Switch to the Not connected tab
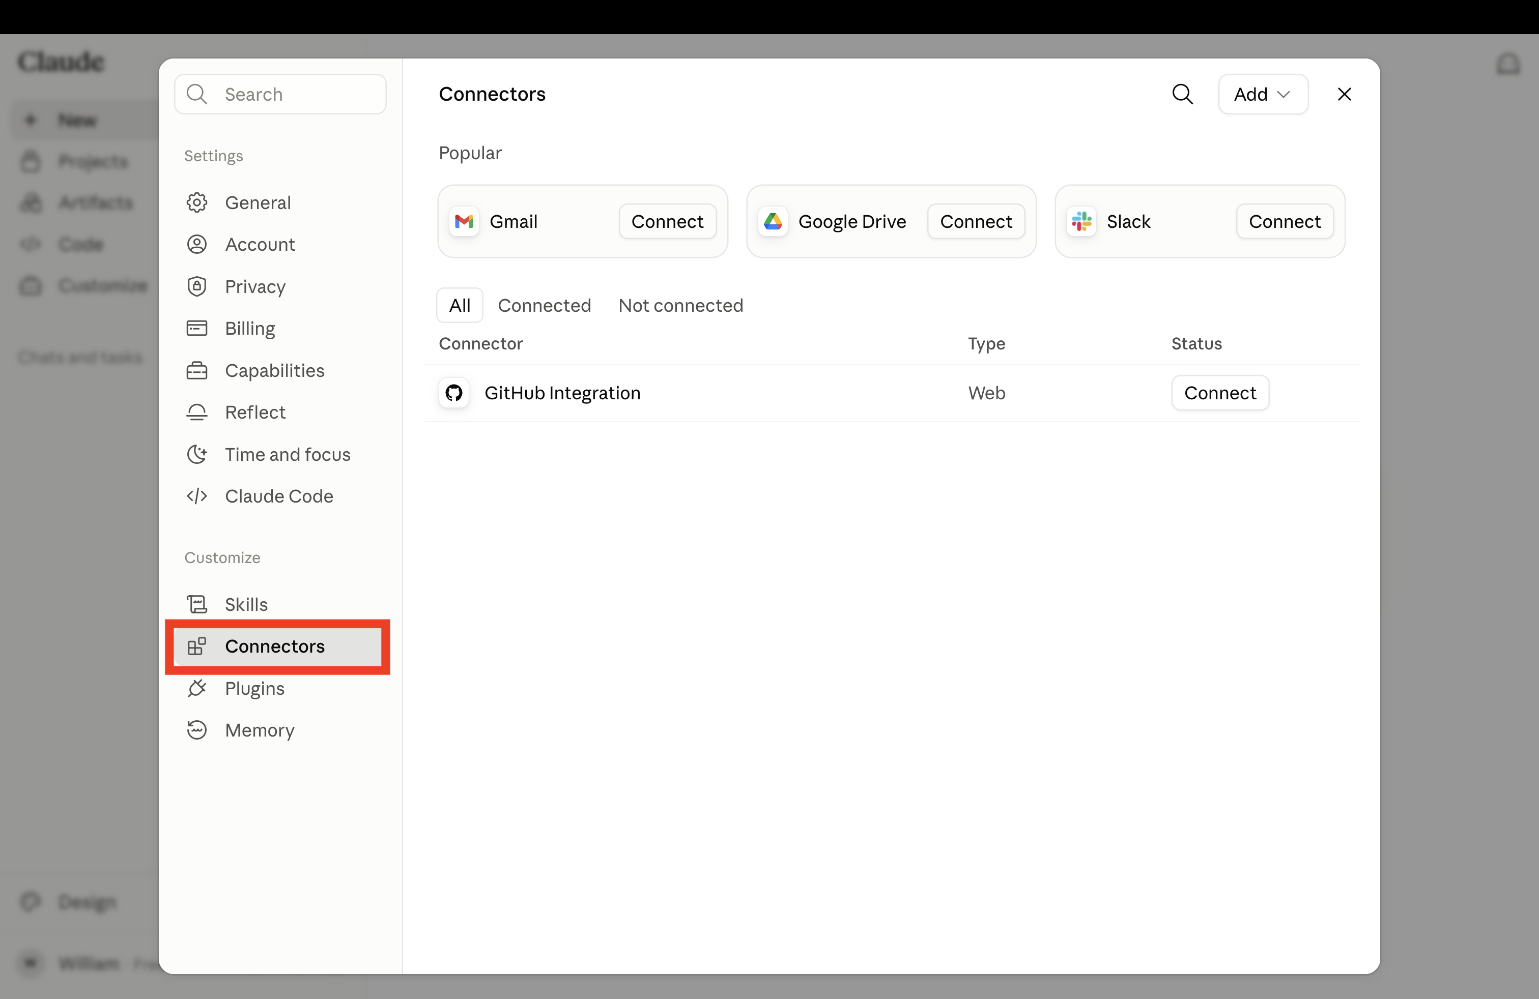This screenshot has height=999, width=1539. pos(681,305)
